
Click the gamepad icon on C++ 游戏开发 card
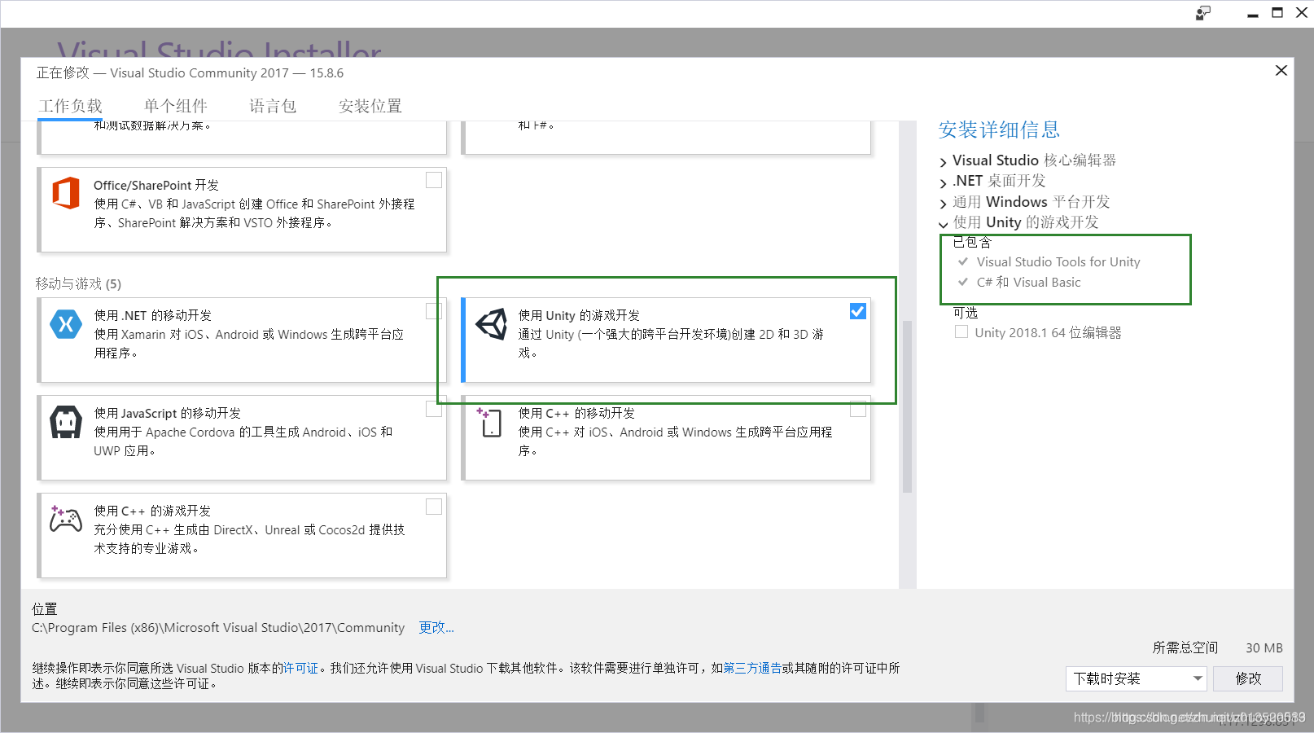(66, 520)
